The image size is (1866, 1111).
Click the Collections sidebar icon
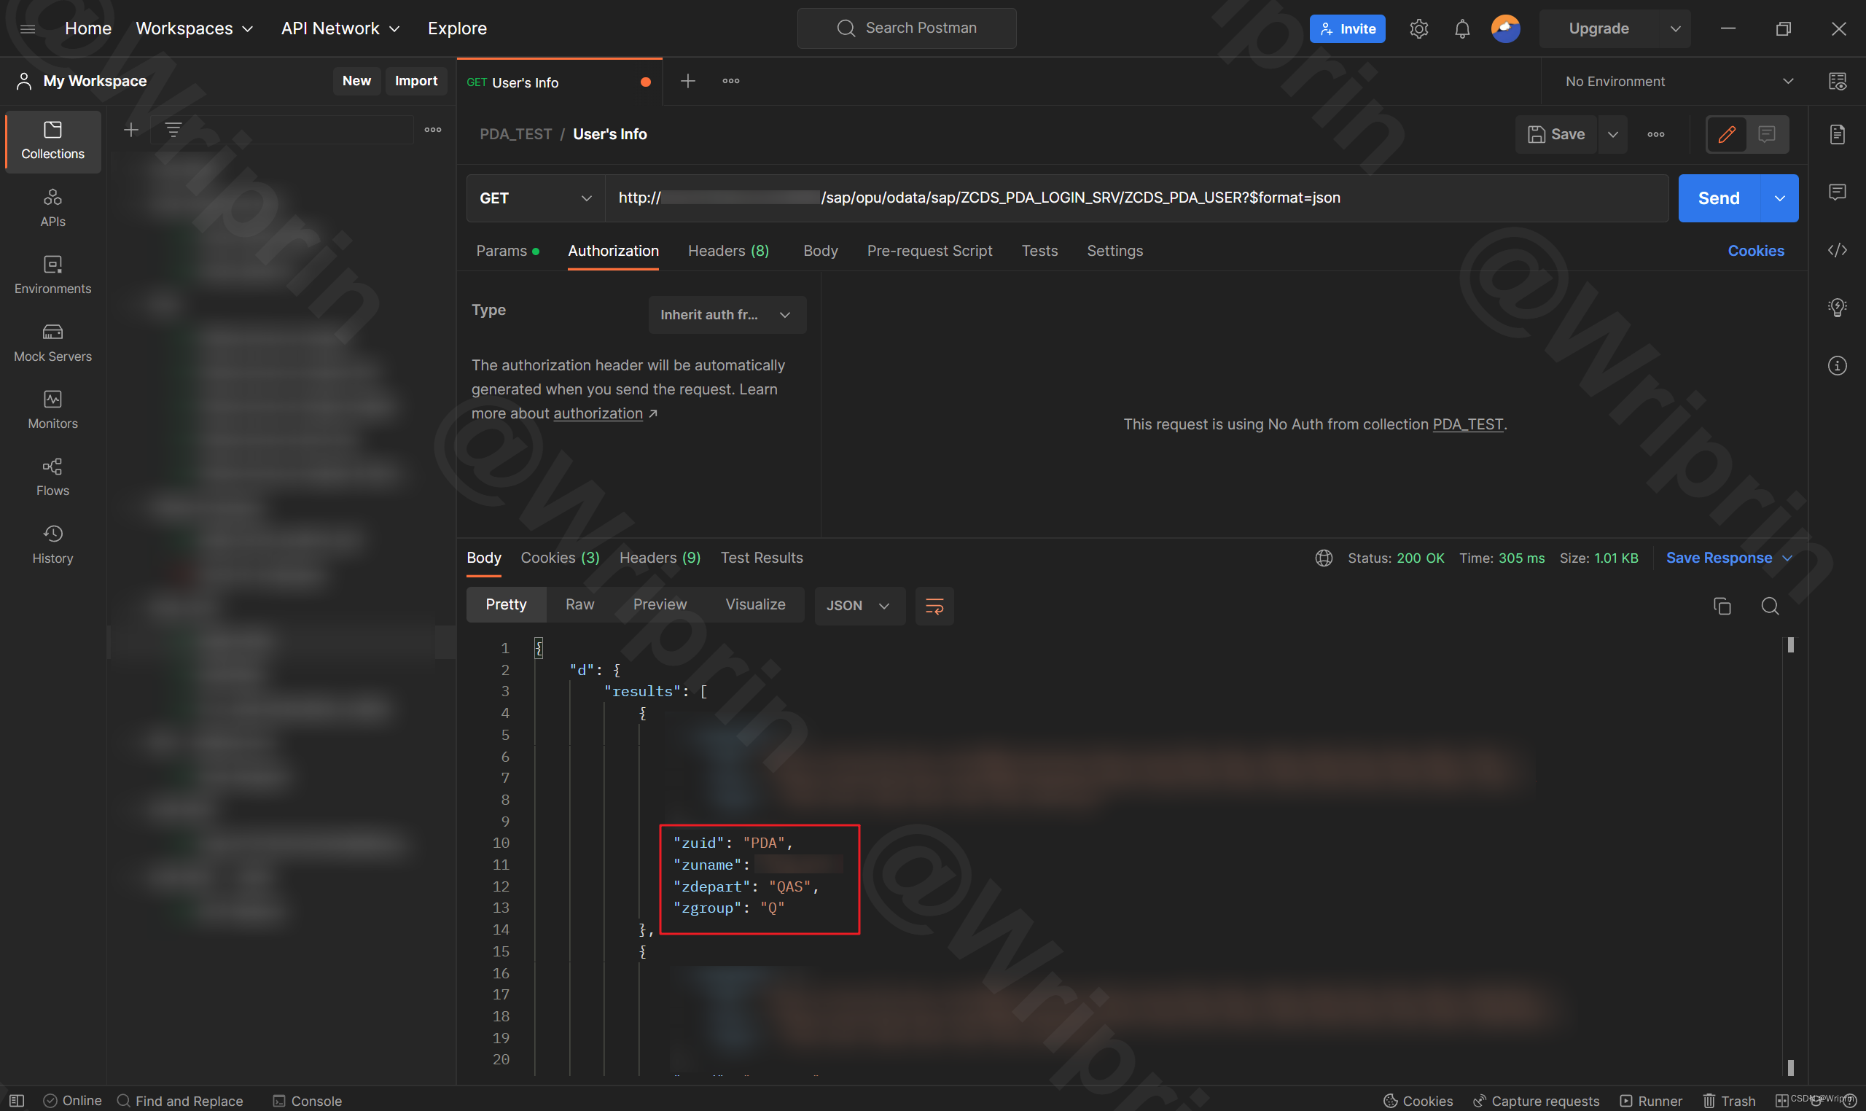(53, 138)
